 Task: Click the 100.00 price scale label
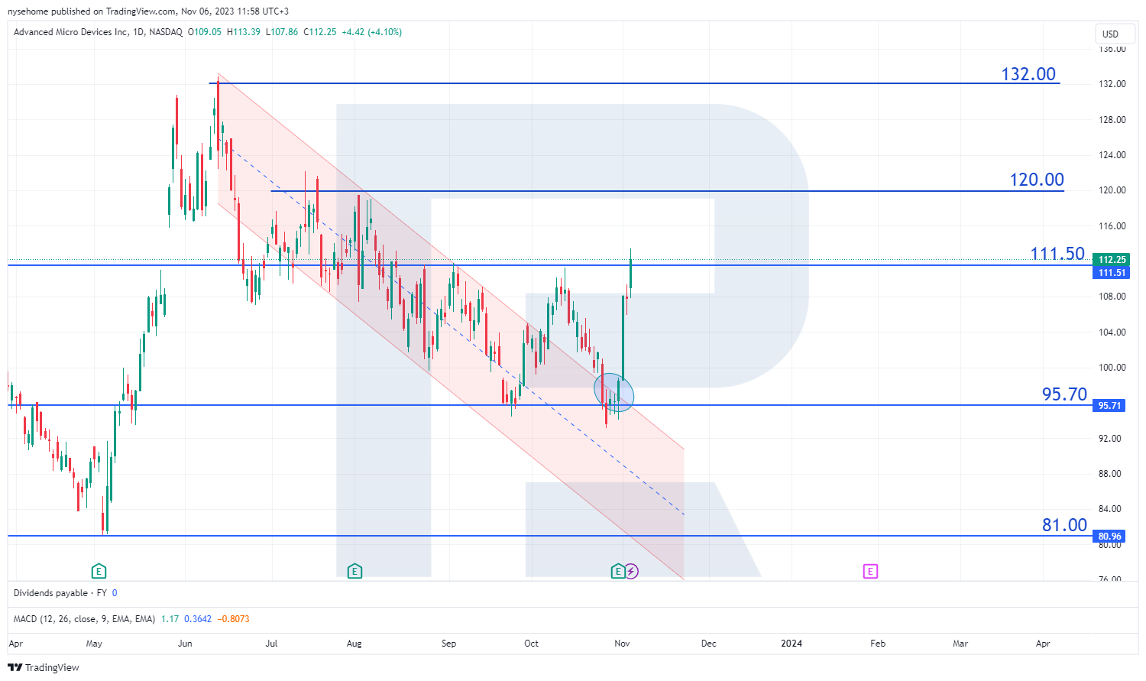(1112, 368)
